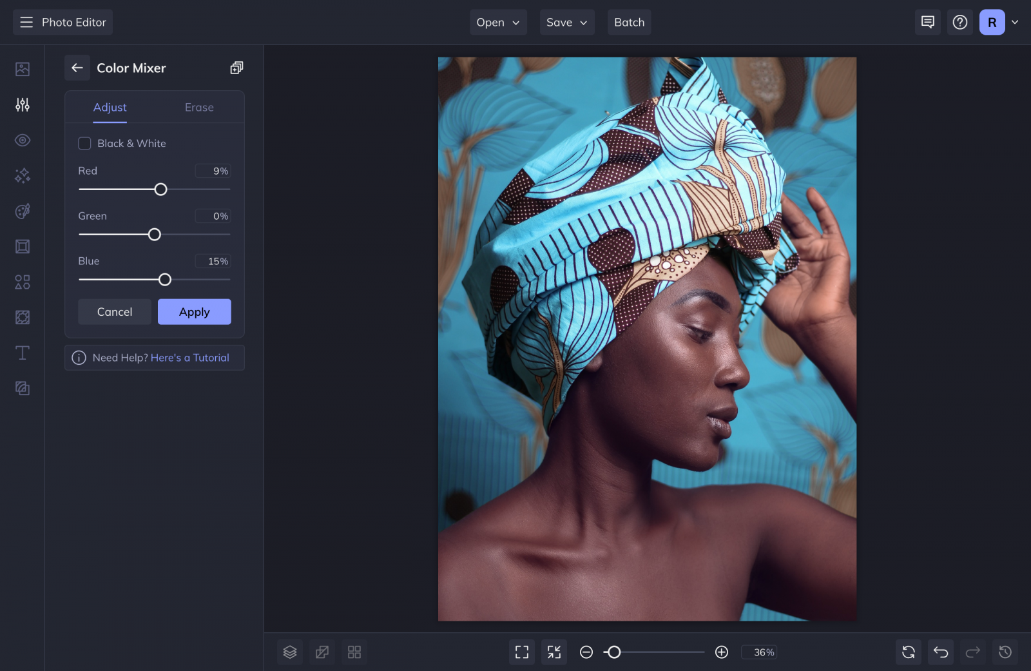Click the undo arrow

click(940, 652)
